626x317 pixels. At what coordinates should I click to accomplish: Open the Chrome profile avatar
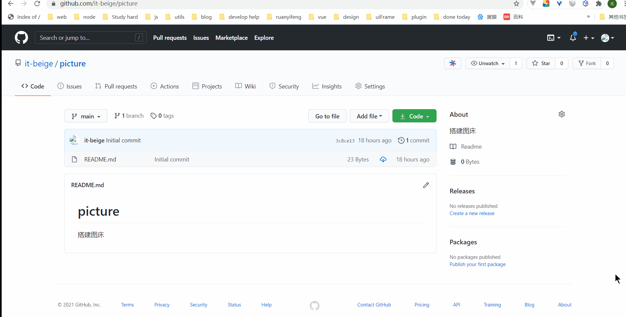[612, 4]
